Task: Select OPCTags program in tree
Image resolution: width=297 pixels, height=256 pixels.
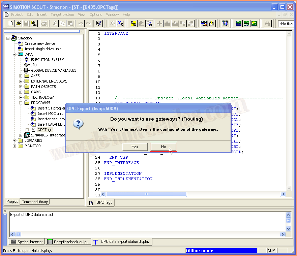Action: (45, 130)
